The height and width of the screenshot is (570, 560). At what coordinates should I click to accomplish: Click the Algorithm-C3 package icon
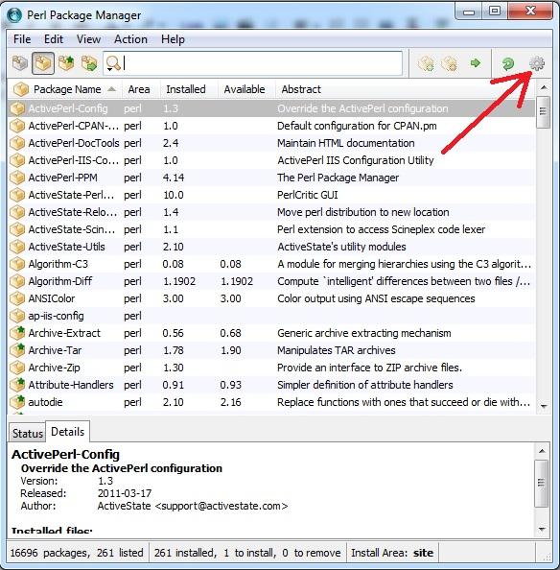pyautogui.click(x=17, y=264)
